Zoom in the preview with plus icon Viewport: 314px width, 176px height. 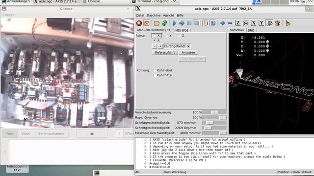222,23
